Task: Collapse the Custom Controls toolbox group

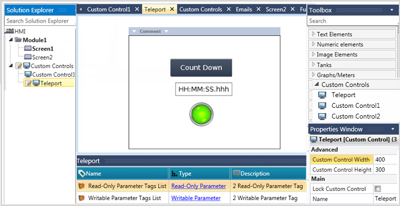Action: (x=317, y=84)
